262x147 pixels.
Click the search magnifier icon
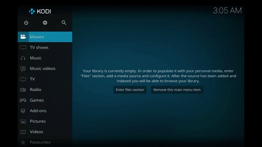click(x=64, y=23)
